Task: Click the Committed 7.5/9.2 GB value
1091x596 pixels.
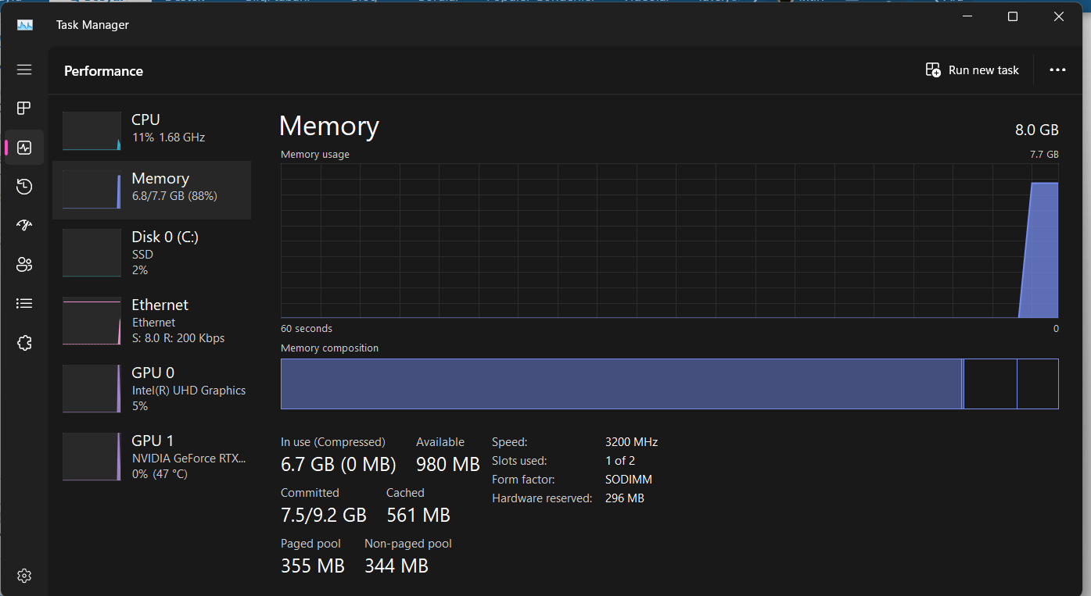Action: (x=323, y=515)
